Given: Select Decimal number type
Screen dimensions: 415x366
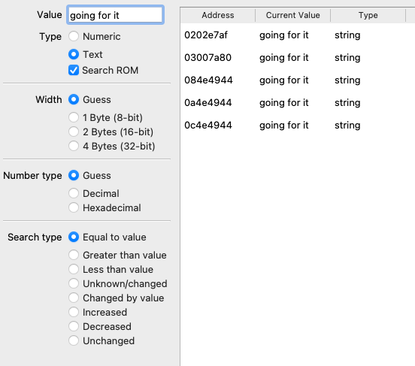Looking at the screenshot, I should tap(74, 193).
